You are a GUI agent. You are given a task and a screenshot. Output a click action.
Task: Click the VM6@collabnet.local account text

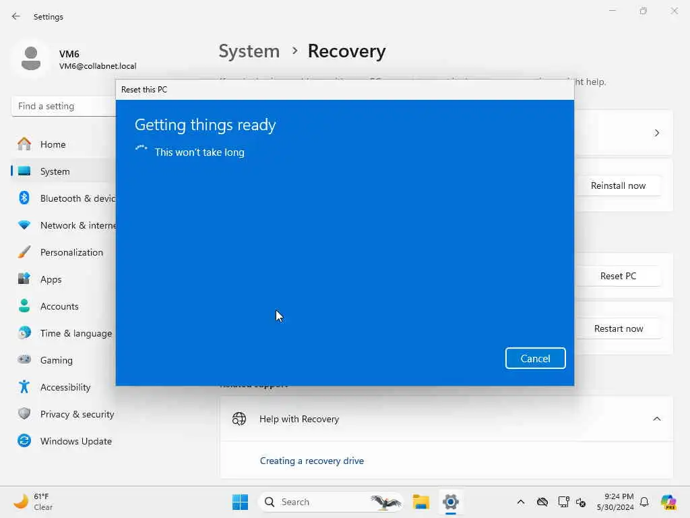(x=98, y=66)
